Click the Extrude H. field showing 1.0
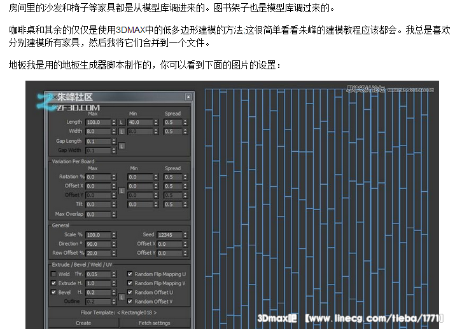This screenshot has width=462, height=329. point(98,283)
